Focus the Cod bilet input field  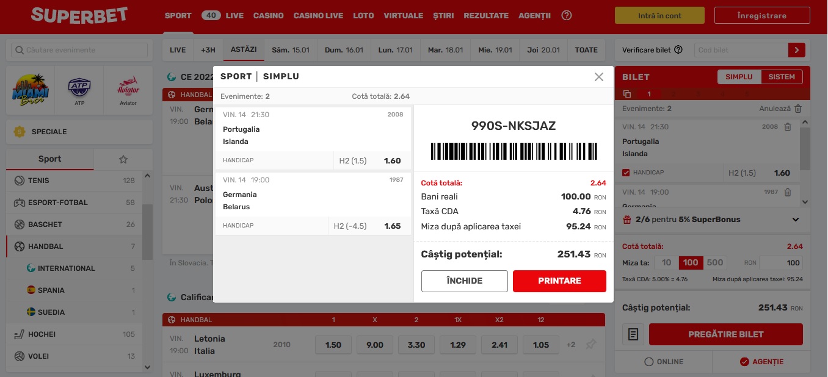[x=741, y=50]
